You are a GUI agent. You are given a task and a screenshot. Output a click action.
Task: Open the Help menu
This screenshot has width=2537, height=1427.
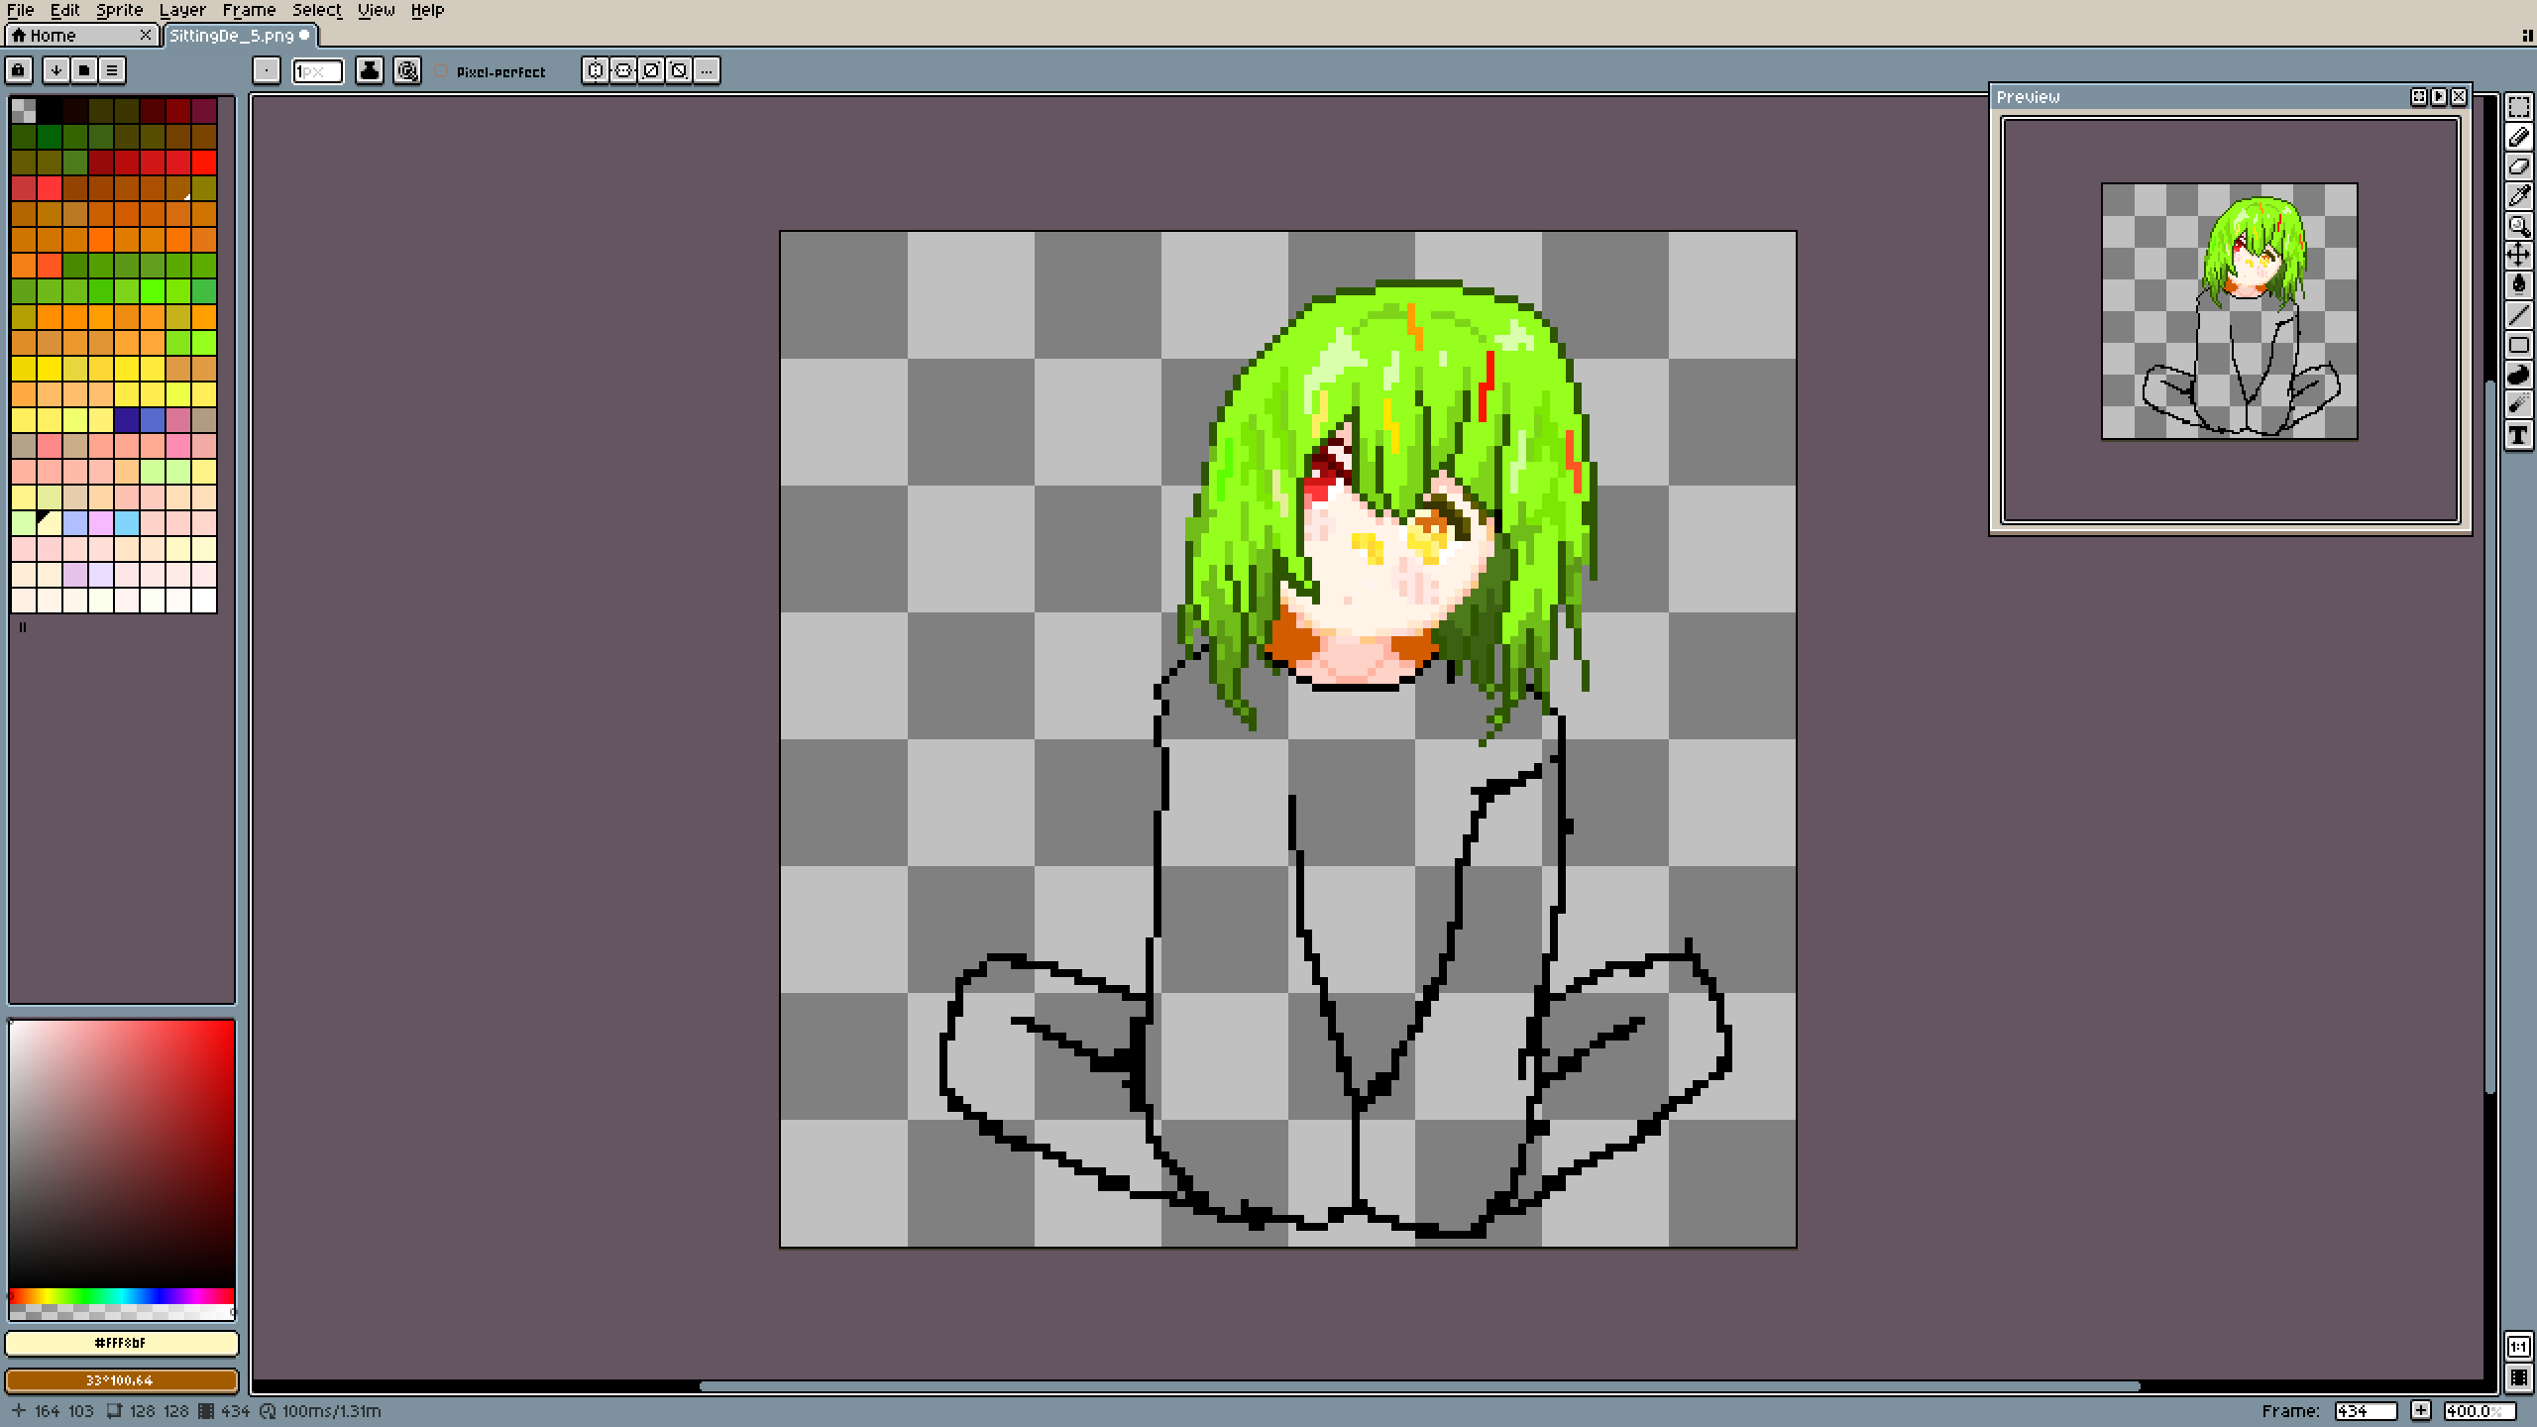428,10
